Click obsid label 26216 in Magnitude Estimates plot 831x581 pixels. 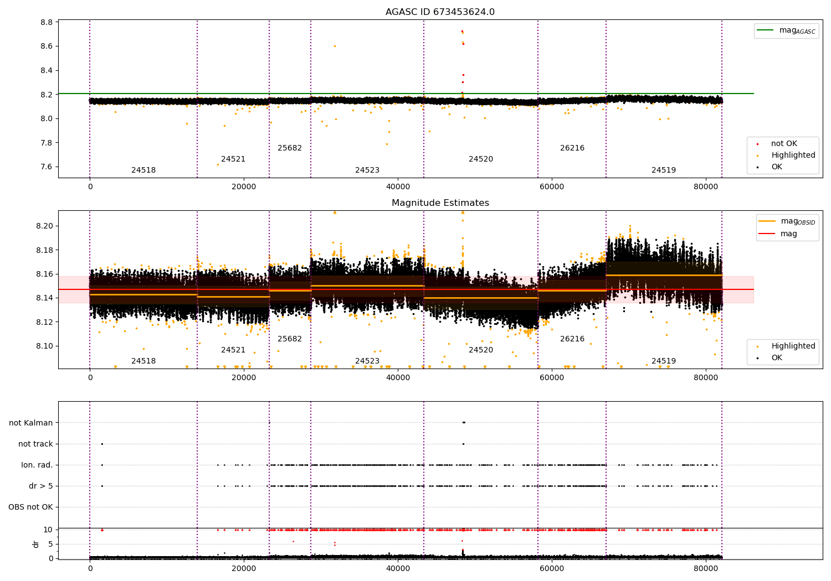coord(572,339)
